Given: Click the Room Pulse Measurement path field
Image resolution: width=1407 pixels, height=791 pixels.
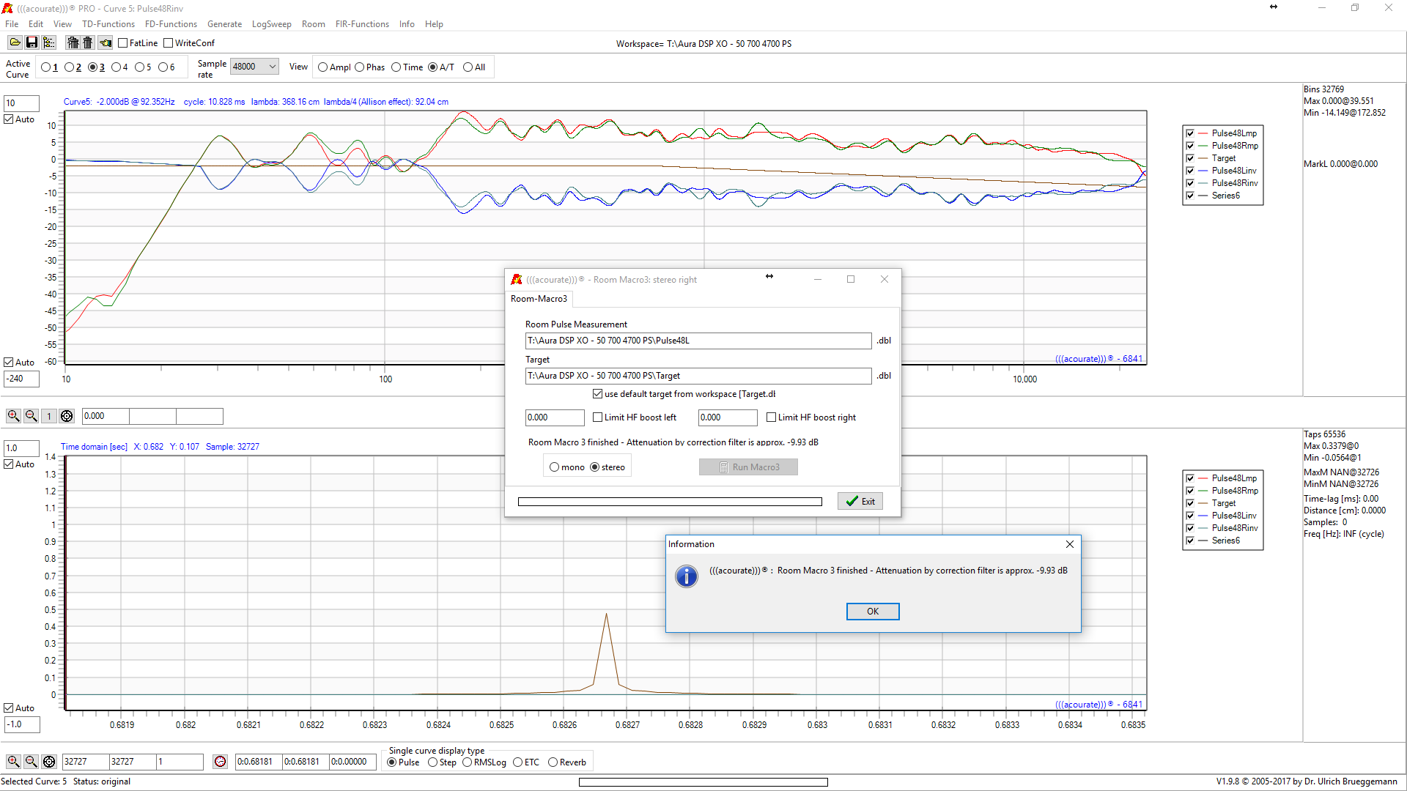Looking at the screenshot, I should pos(698,341).
